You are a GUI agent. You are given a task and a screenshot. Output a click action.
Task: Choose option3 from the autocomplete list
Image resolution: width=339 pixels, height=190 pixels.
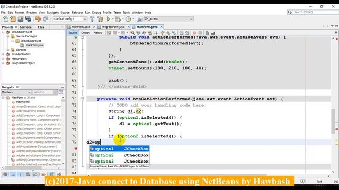pyautogui.click(x=119, y=161)
